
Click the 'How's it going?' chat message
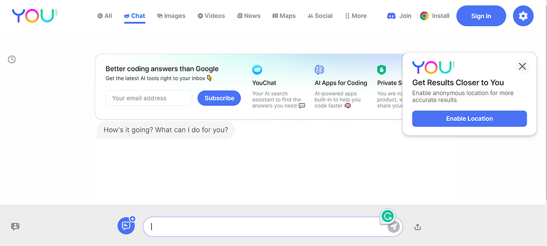coord(166,130)
